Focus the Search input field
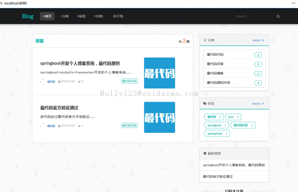This screenshot has width=298, height=192. tap(252, 16)
